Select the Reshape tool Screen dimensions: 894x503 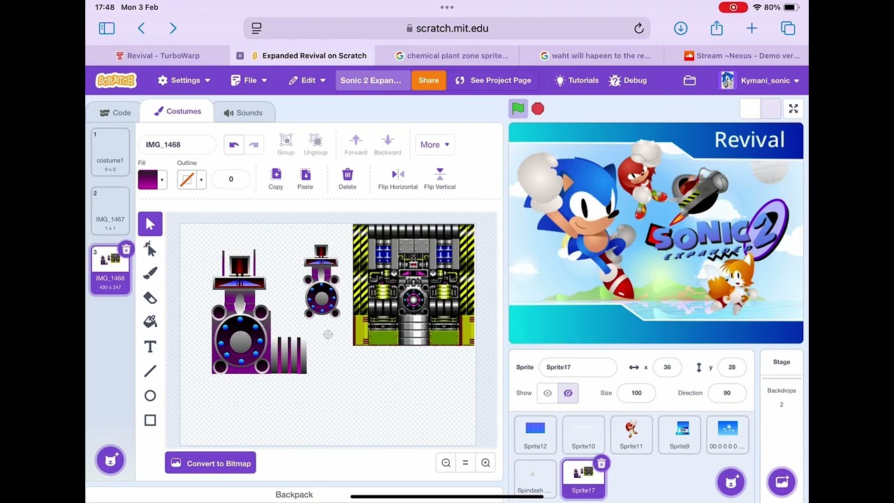point(150,249)
